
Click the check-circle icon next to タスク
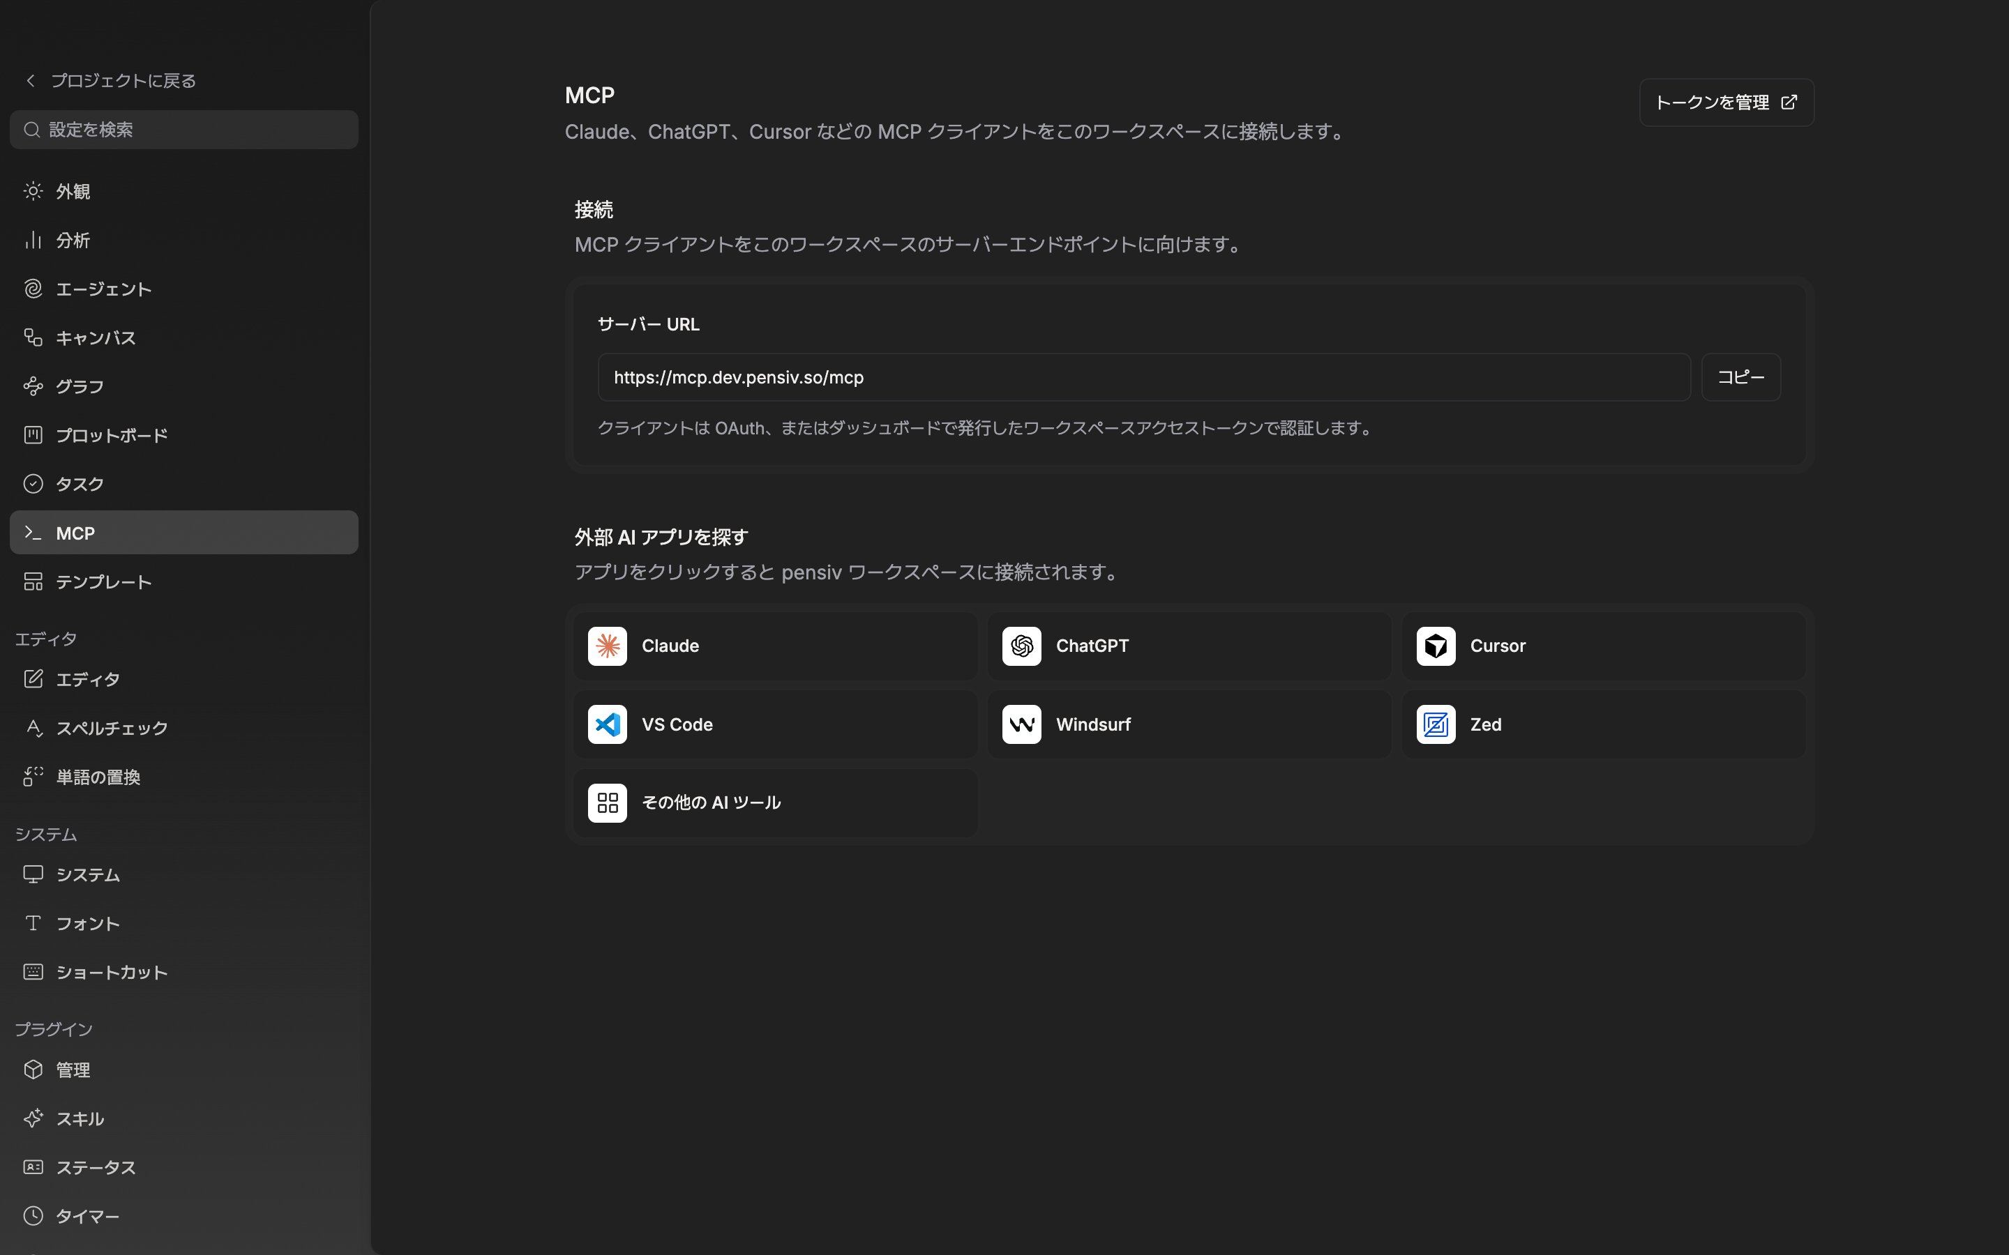pyautogui.click(x=33, y=484)
